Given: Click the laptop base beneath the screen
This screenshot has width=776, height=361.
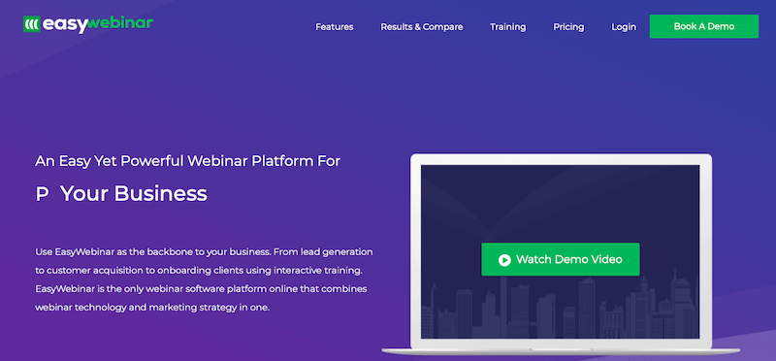Looking at the screenshot, I should [x=561, y=351].
